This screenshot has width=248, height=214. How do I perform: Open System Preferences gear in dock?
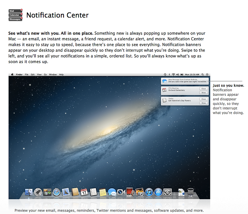coord(167,192)
